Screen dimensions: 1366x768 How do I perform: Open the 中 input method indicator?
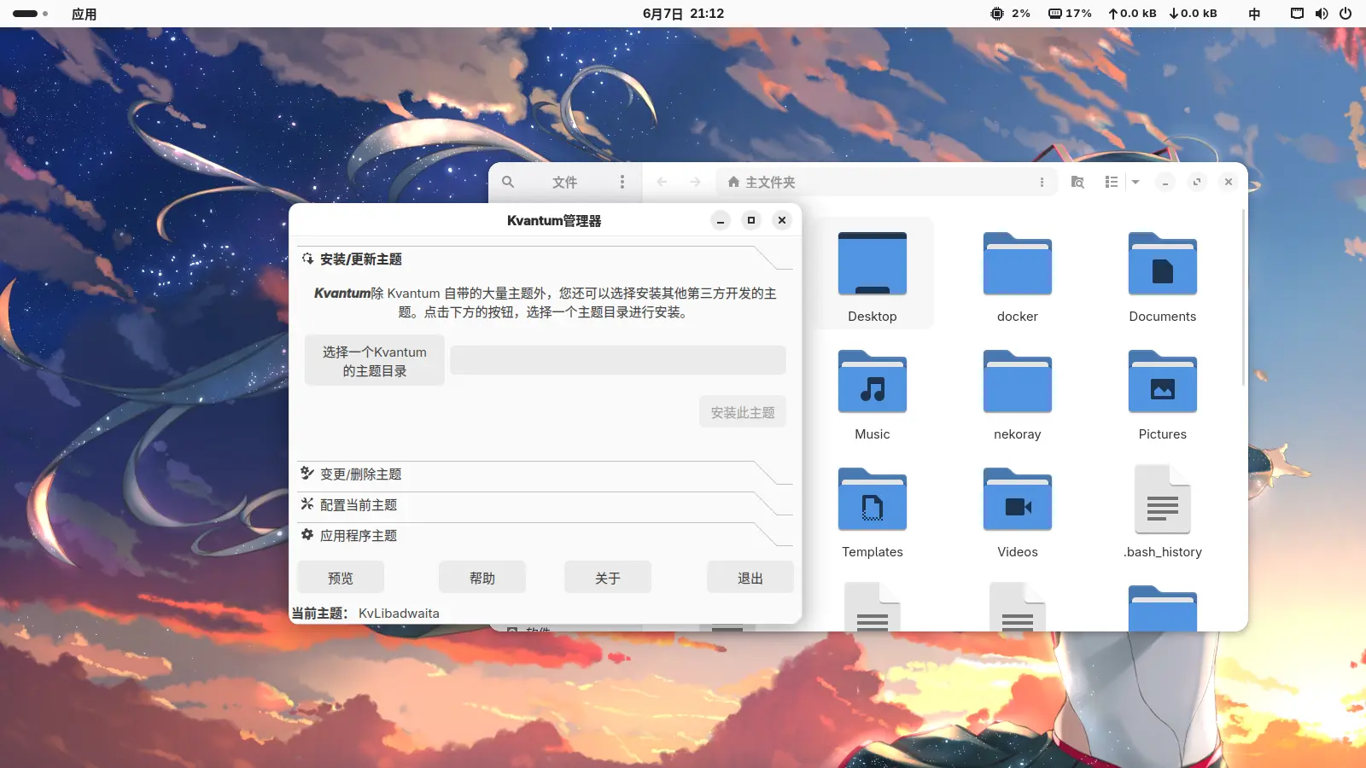click(1254, 14)
